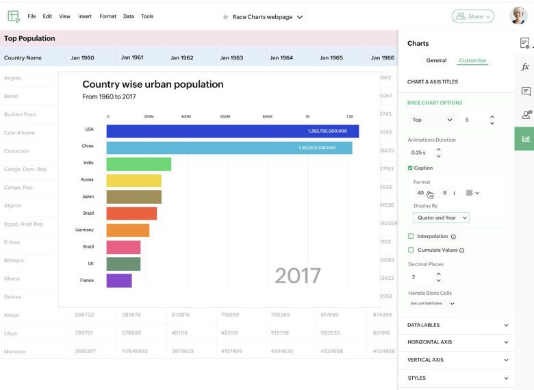Open the document title dropdown arrow
Viewport: 534px width, 390px height.
300,17
